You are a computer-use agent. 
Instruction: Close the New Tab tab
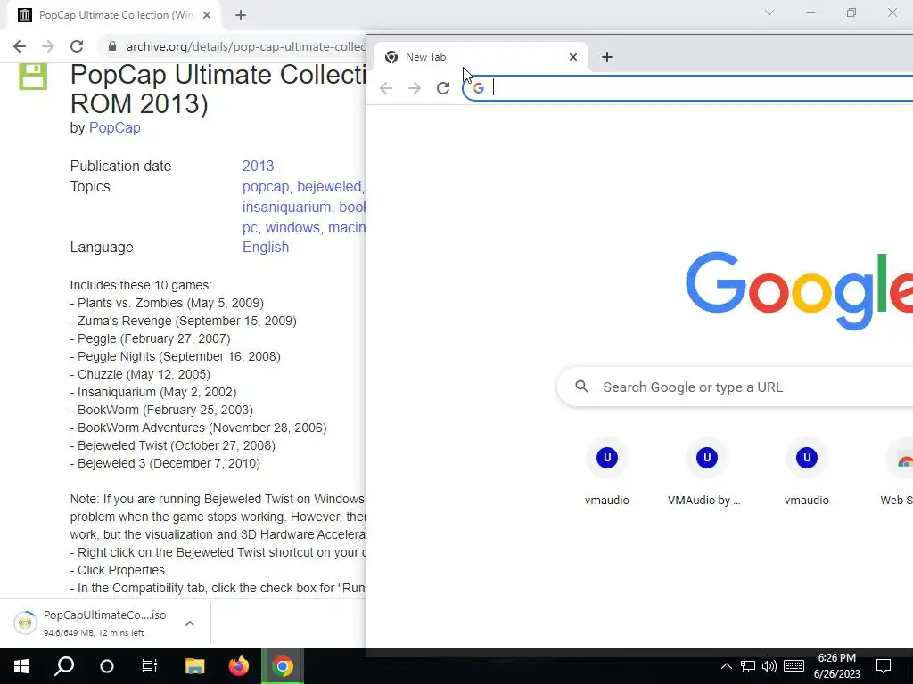click(x=573, y=57)
